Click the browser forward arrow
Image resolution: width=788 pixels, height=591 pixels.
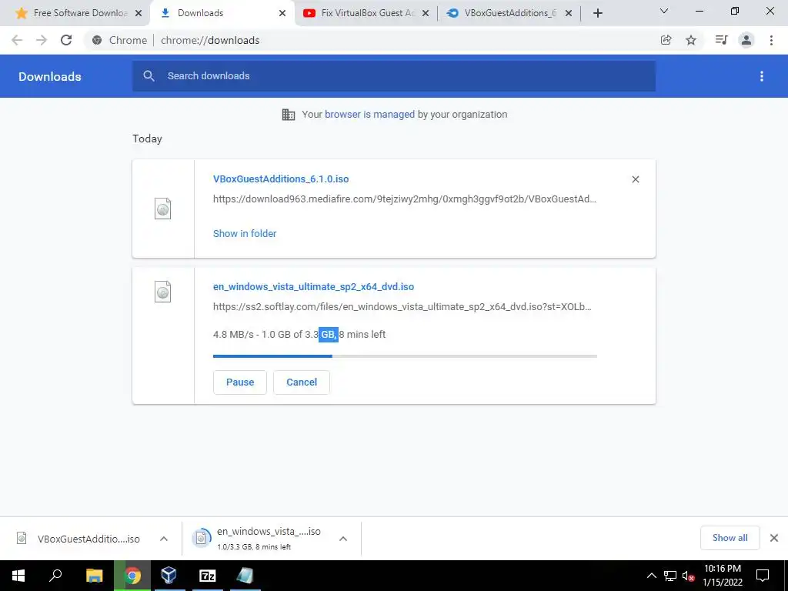click(x=42, y=40)
